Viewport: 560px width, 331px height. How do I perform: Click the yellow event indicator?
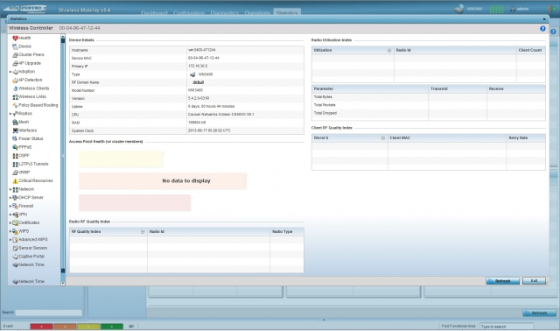tap(88, 327)
